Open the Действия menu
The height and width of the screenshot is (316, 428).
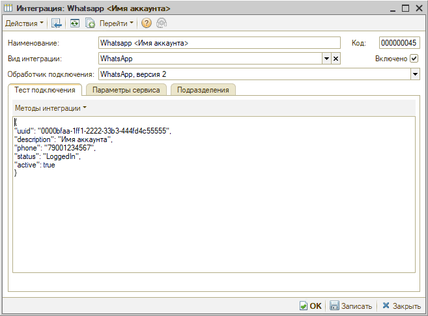point(25,23)
